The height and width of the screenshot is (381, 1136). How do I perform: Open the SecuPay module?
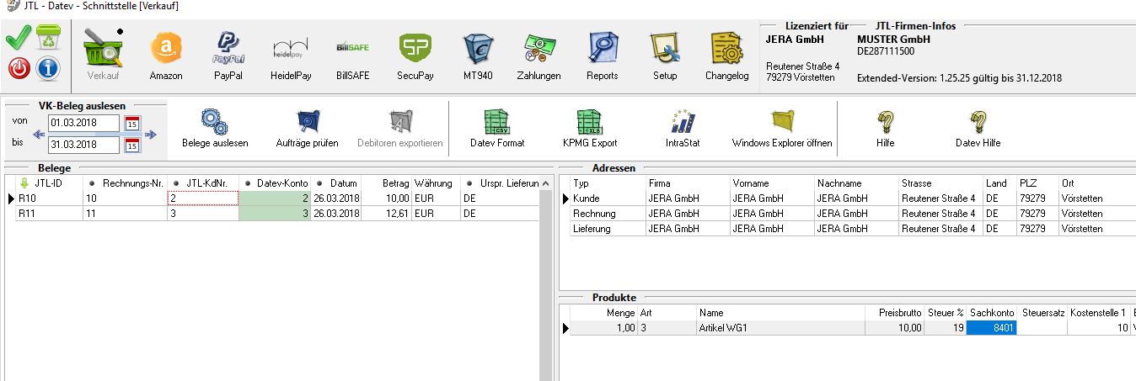pos(415,56)
